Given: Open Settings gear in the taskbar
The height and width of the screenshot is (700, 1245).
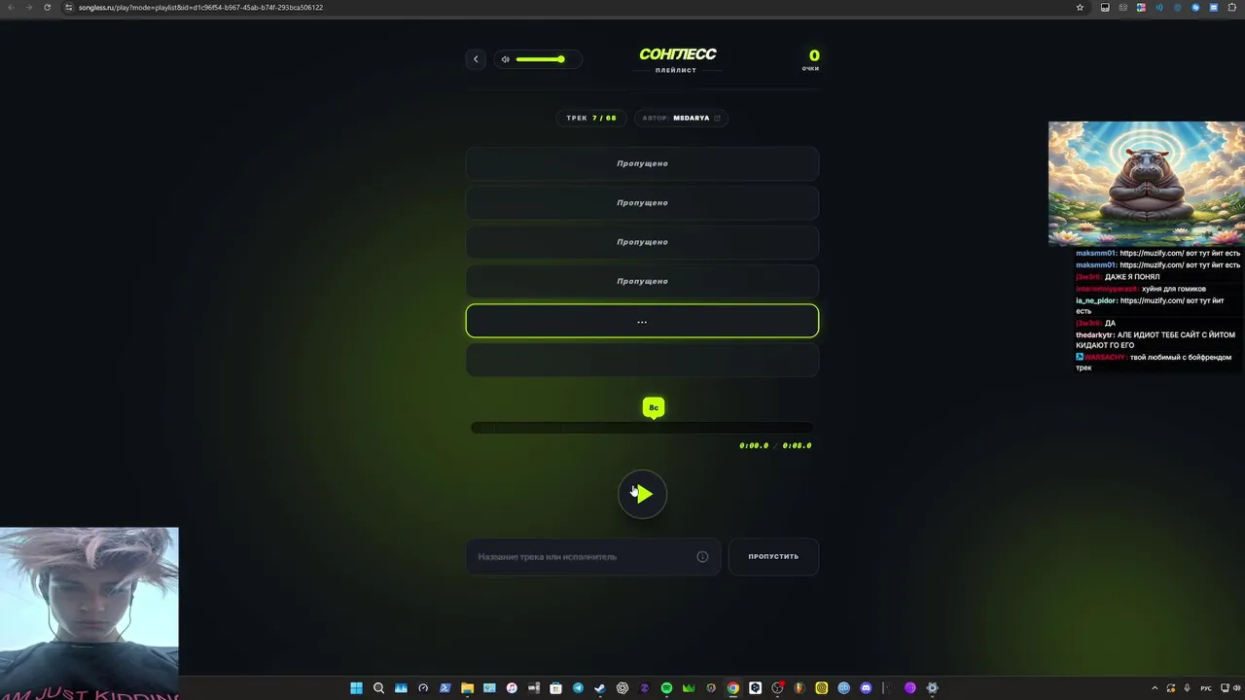Looking at the screenshot, I should pos(932,688).
